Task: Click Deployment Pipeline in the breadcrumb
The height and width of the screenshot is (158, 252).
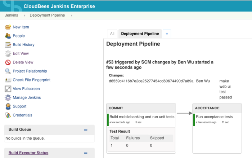Action: pos(47,15)
